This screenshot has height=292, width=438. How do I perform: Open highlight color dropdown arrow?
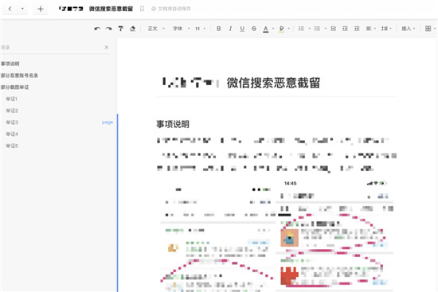click(x=288, y=29)
